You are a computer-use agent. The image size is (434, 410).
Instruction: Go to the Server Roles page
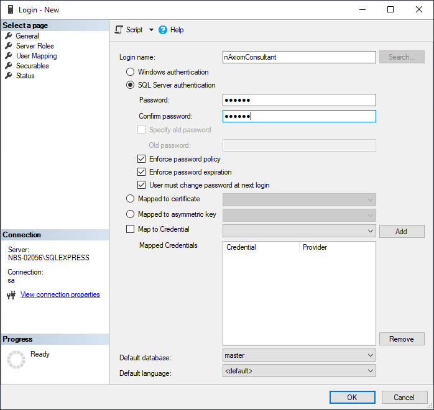pos(35,46)
